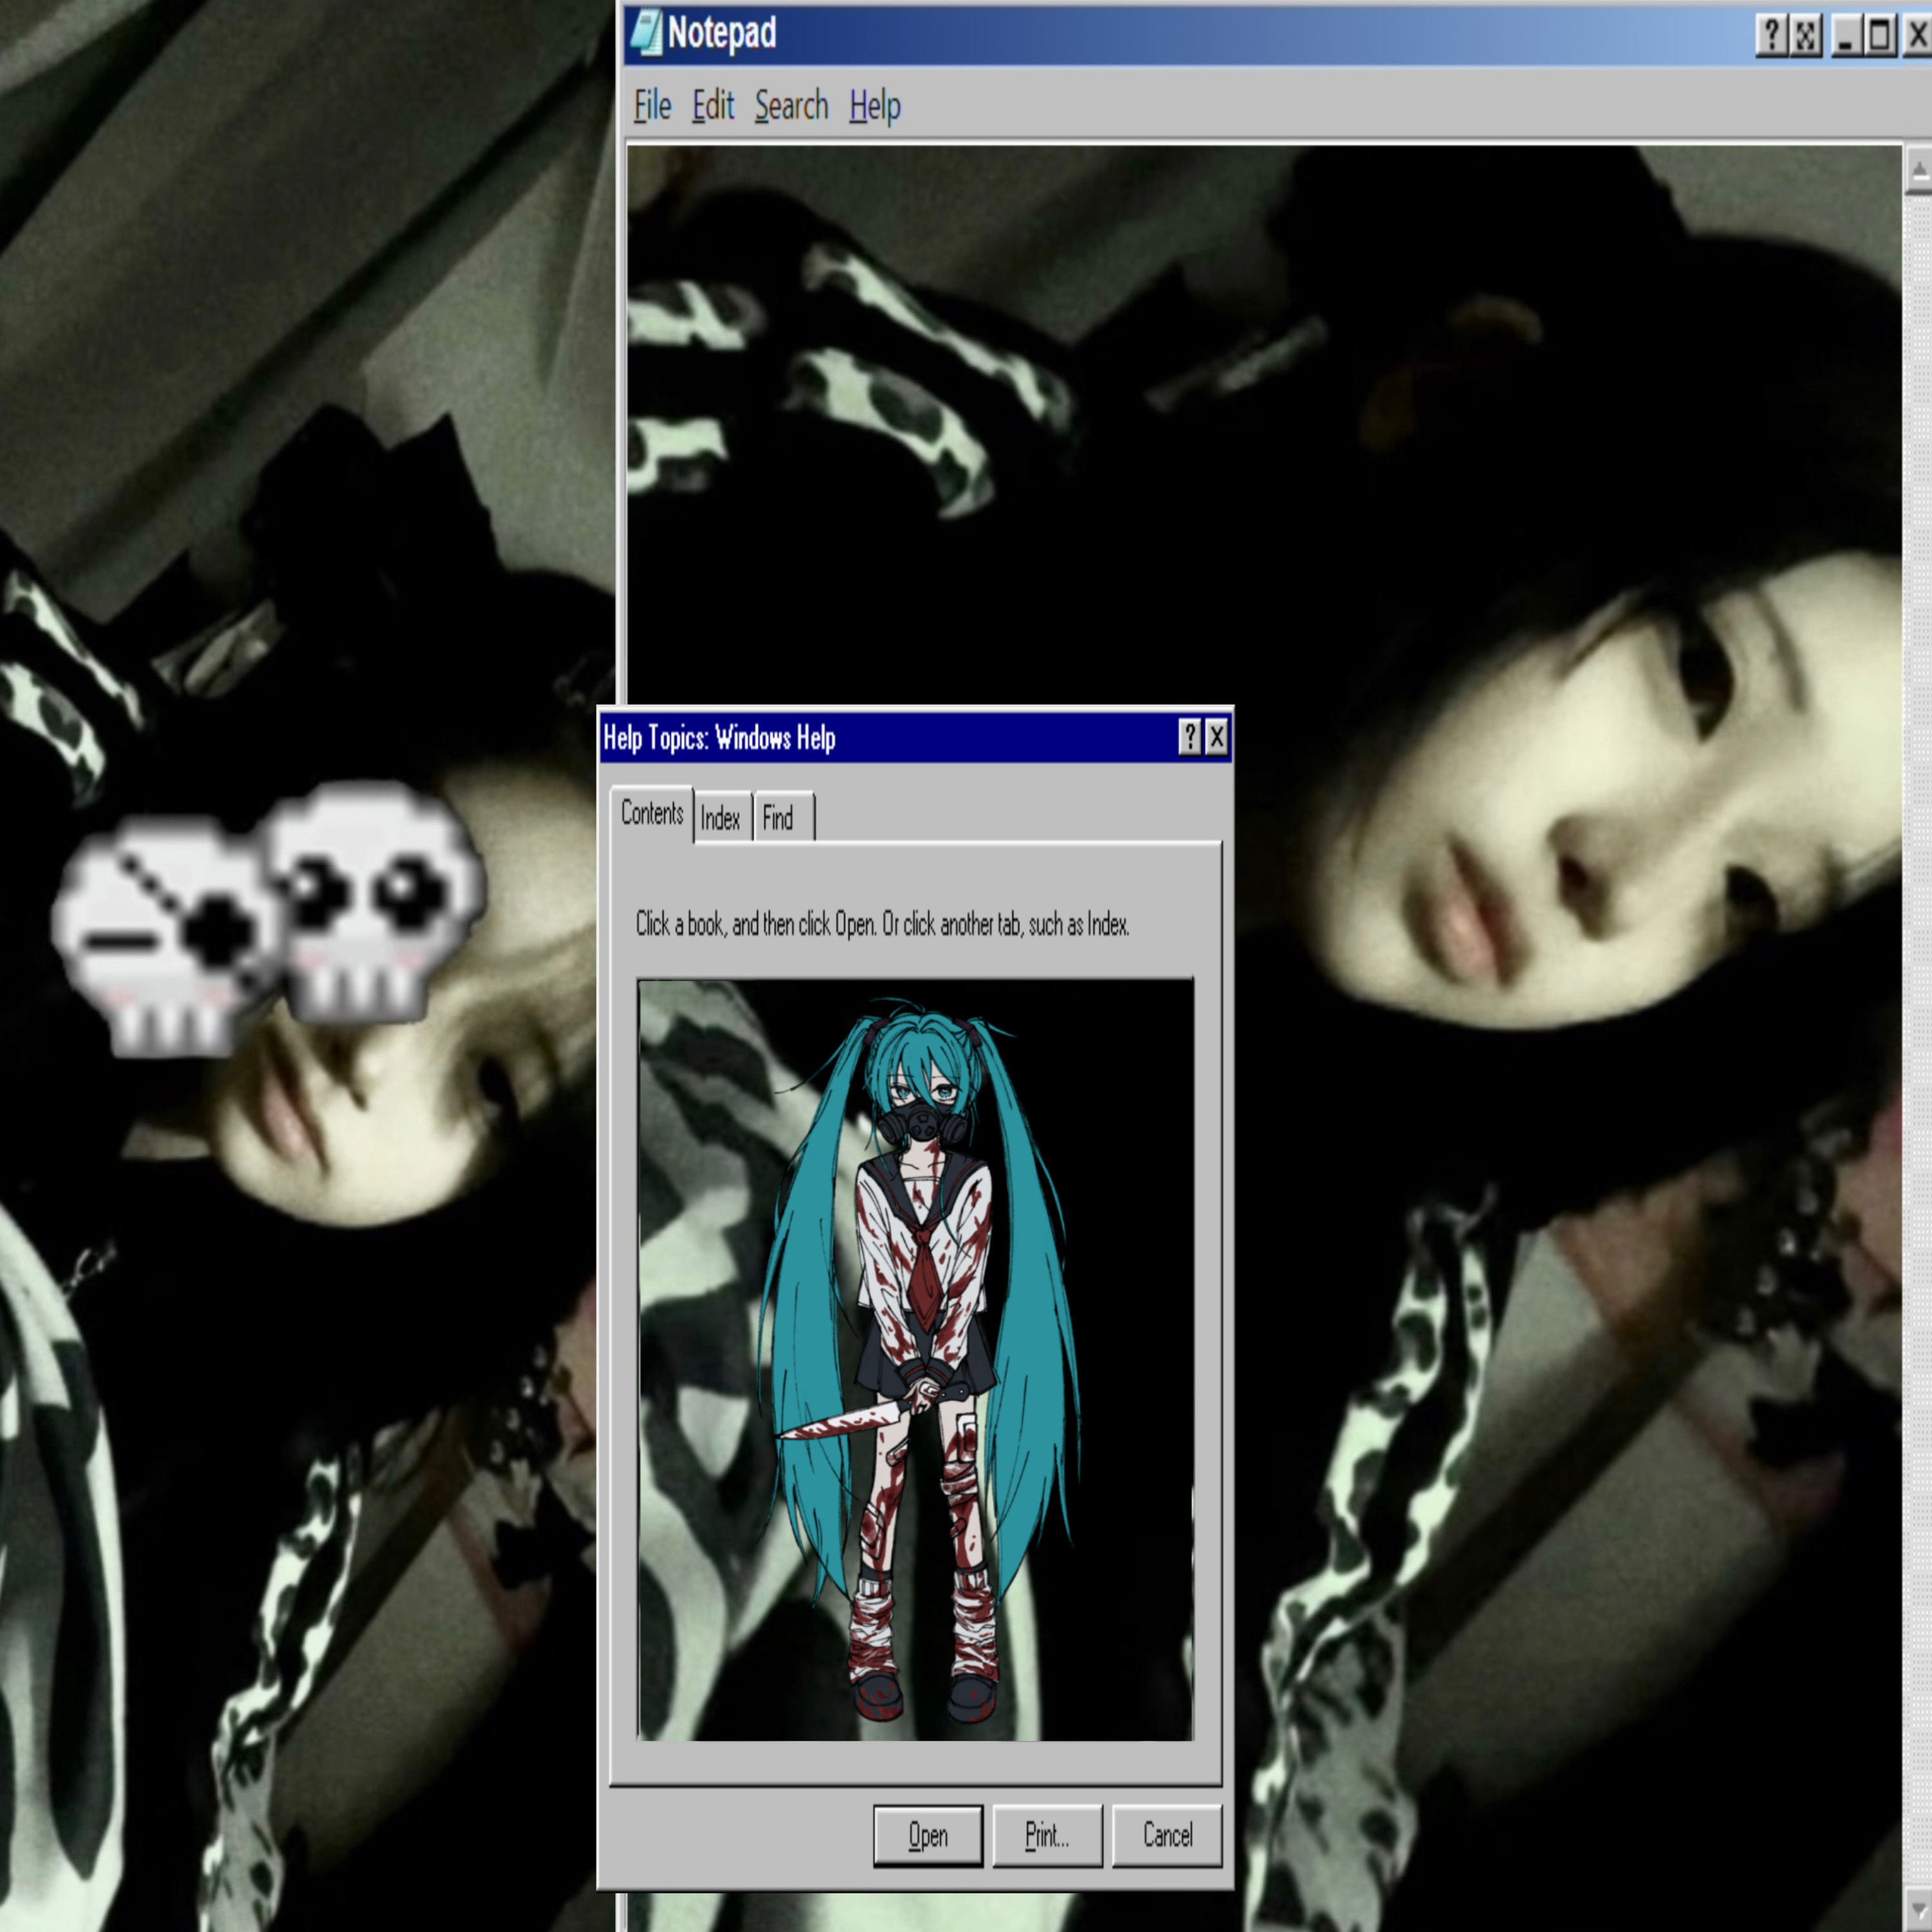Click the fullscreen arrows button in Notepad title bar
The image size is (1932, 1932).
pyautogui.click(x=1806, y=36)
